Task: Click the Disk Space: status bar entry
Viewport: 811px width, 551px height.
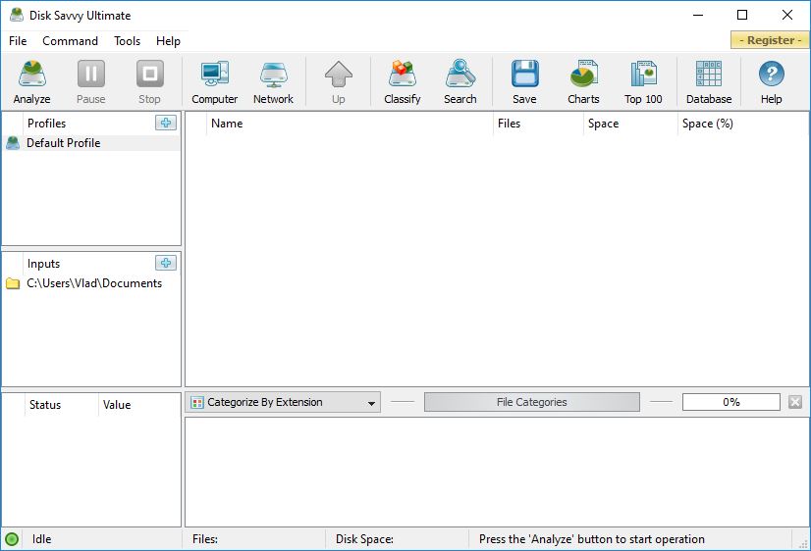Action: tap(364, 539)
